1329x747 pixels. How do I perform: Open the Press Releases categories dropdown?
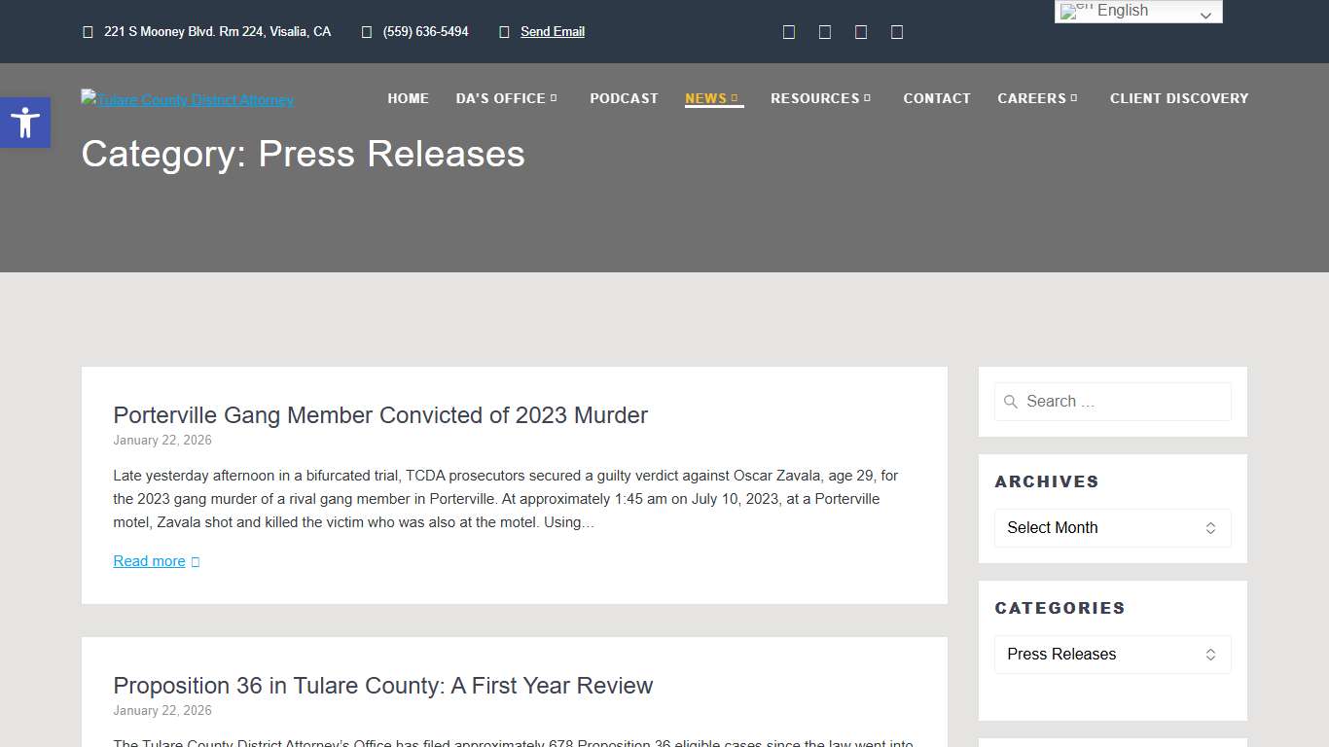point(1112,654)
